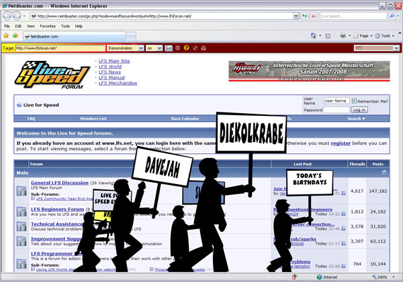Open the LFS Manual link

pyautogui.click(x=111, y=78)
